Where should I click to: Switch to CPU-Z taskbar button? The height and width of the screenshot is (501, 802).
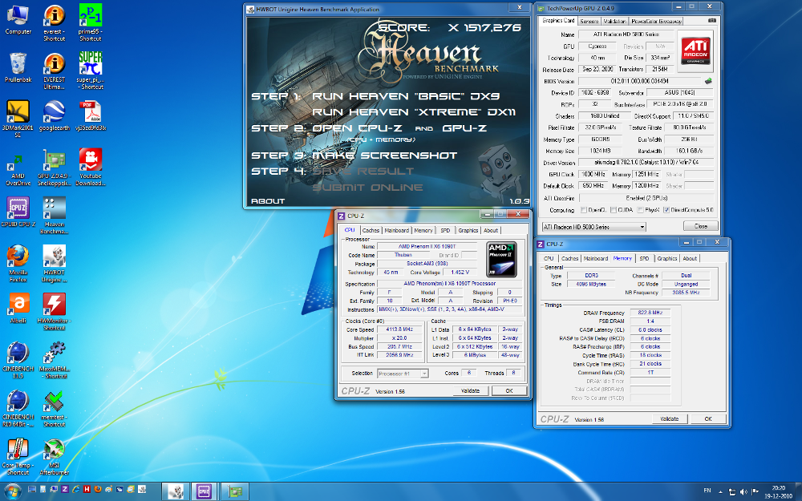coord(204,491)
